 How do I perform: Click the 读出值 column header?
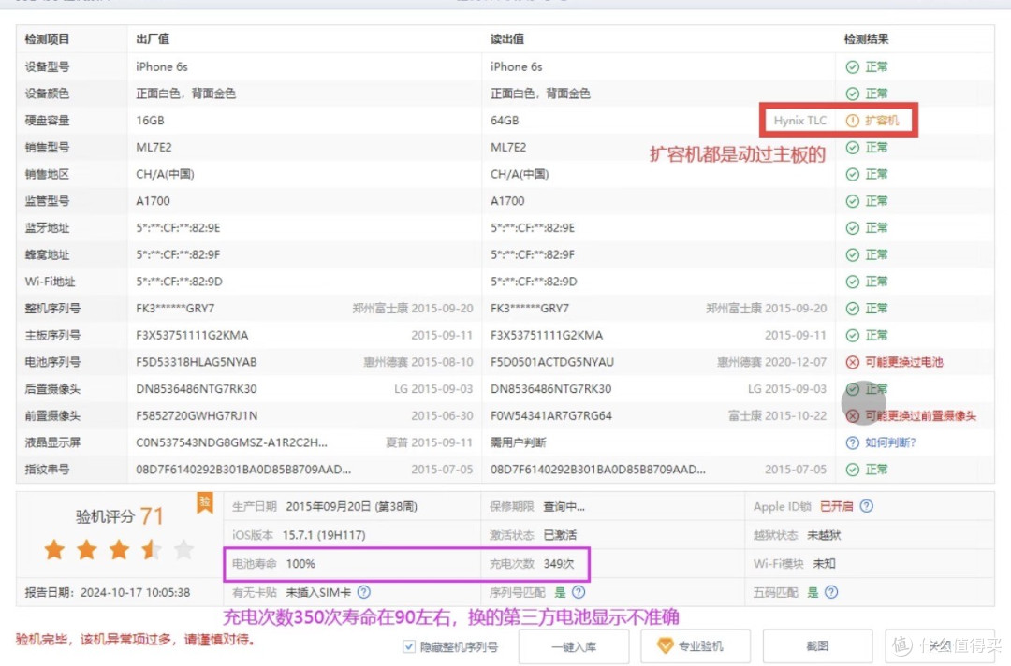pos(507,39)
